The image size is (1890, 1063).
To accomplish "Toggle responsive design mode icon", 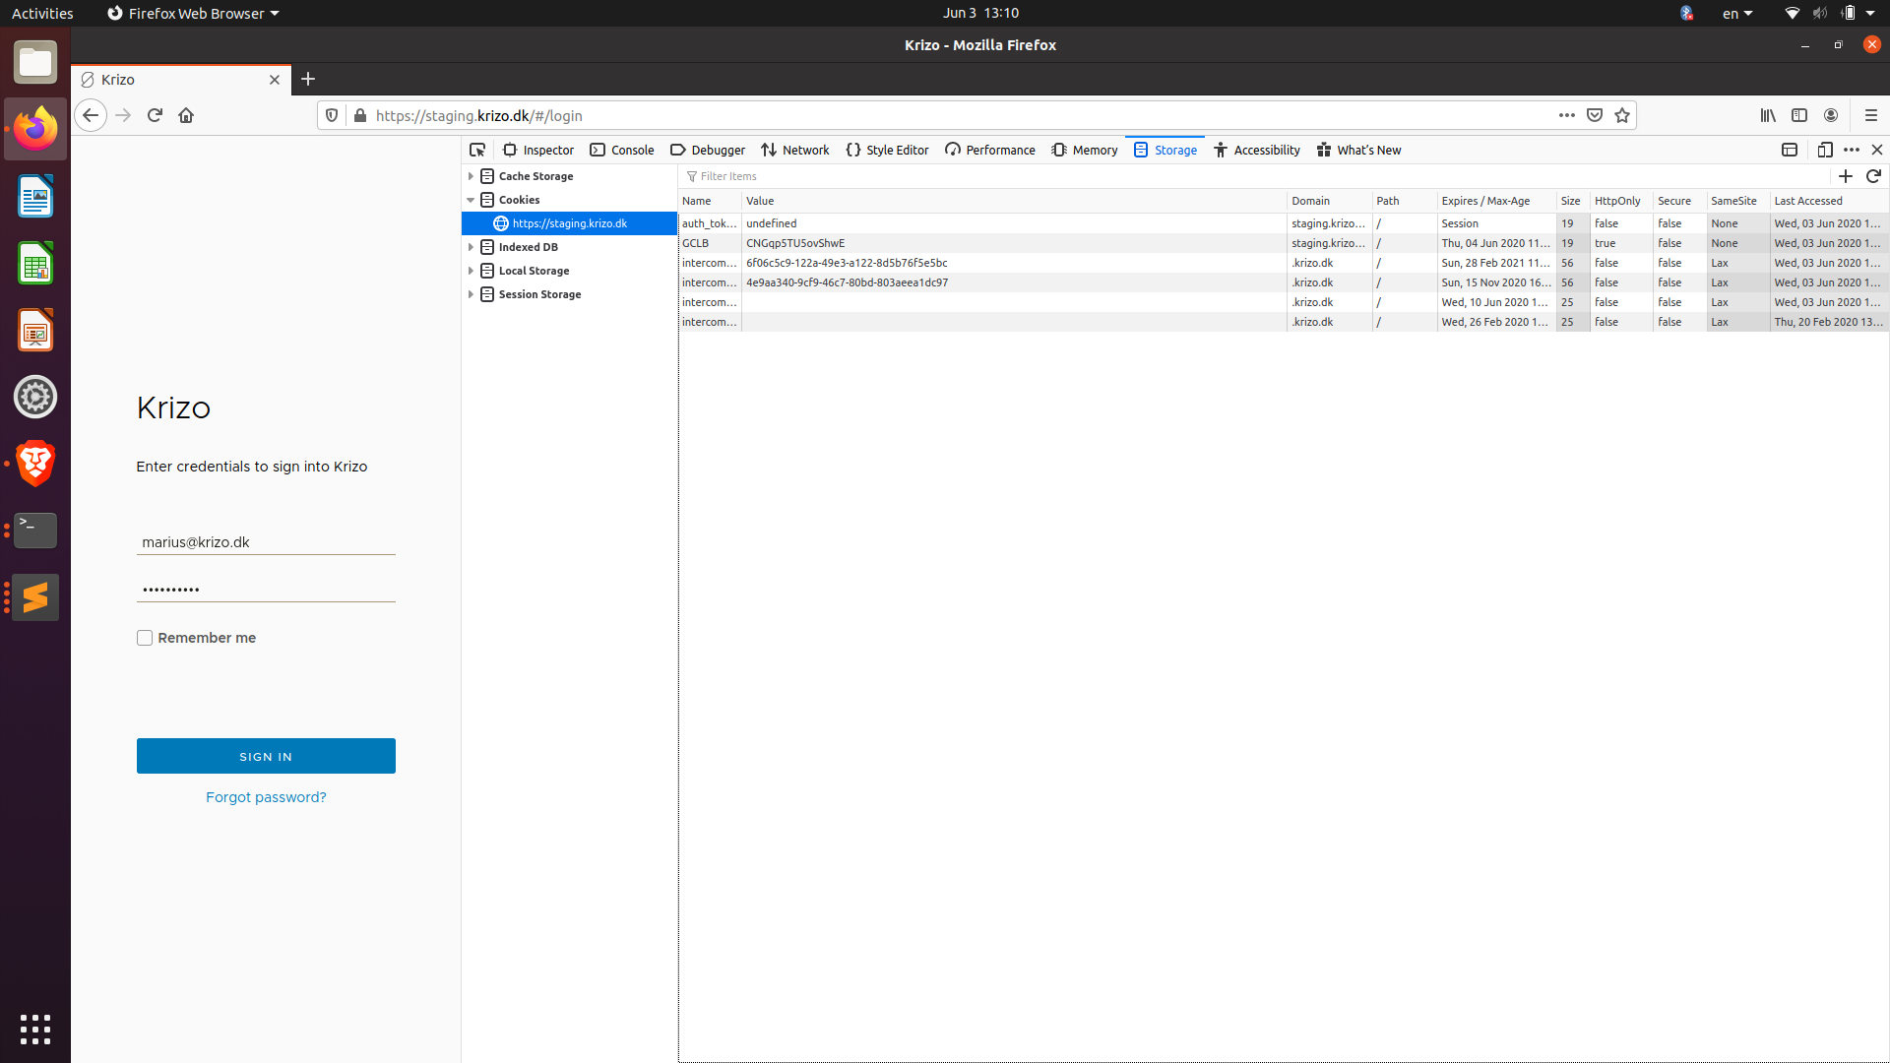I will [1824, 150].
